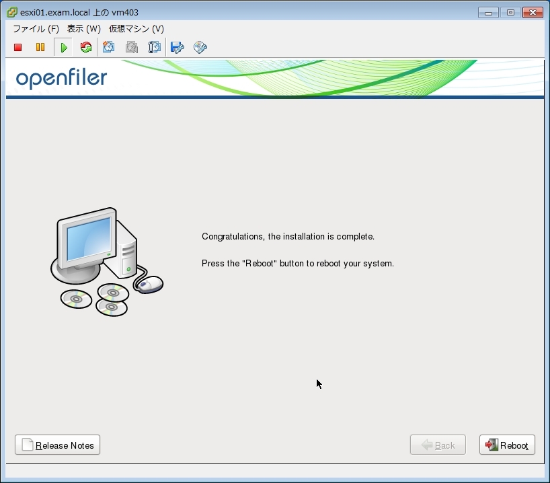Click the red Power Off stop icon
Screen dimensions: 550x483
tap(18, 47)
